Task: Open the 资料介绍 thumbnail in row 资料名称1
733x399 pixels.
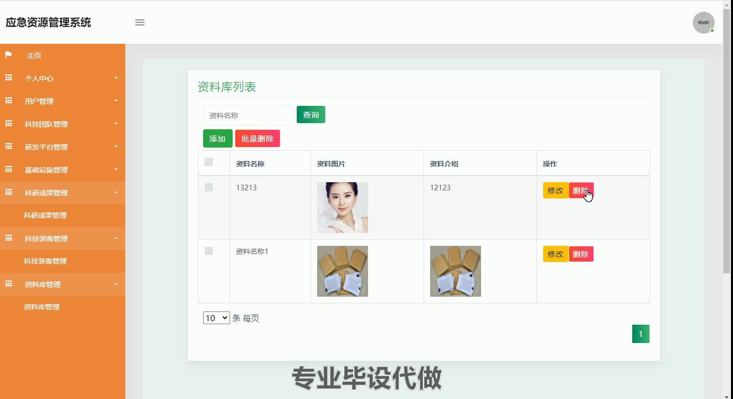Action: click(x=456, y=271)
